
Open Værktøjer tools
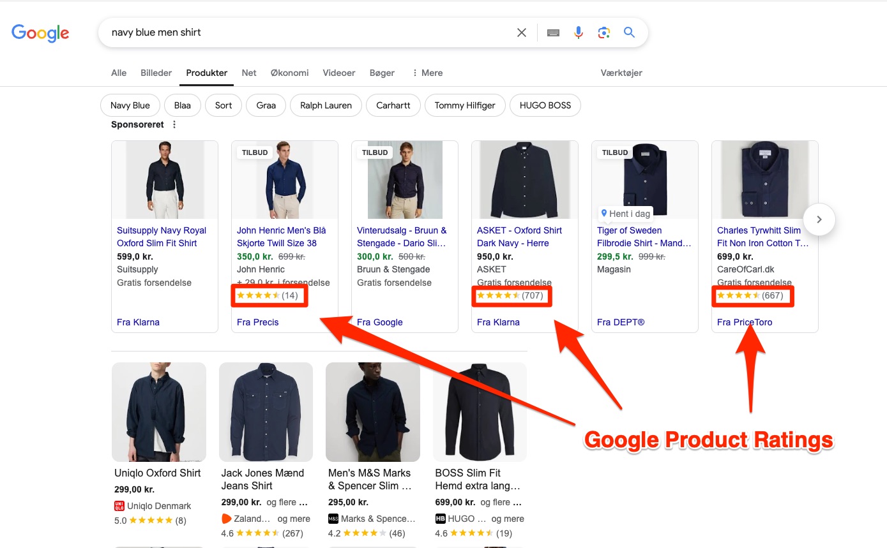click(621, 73)
